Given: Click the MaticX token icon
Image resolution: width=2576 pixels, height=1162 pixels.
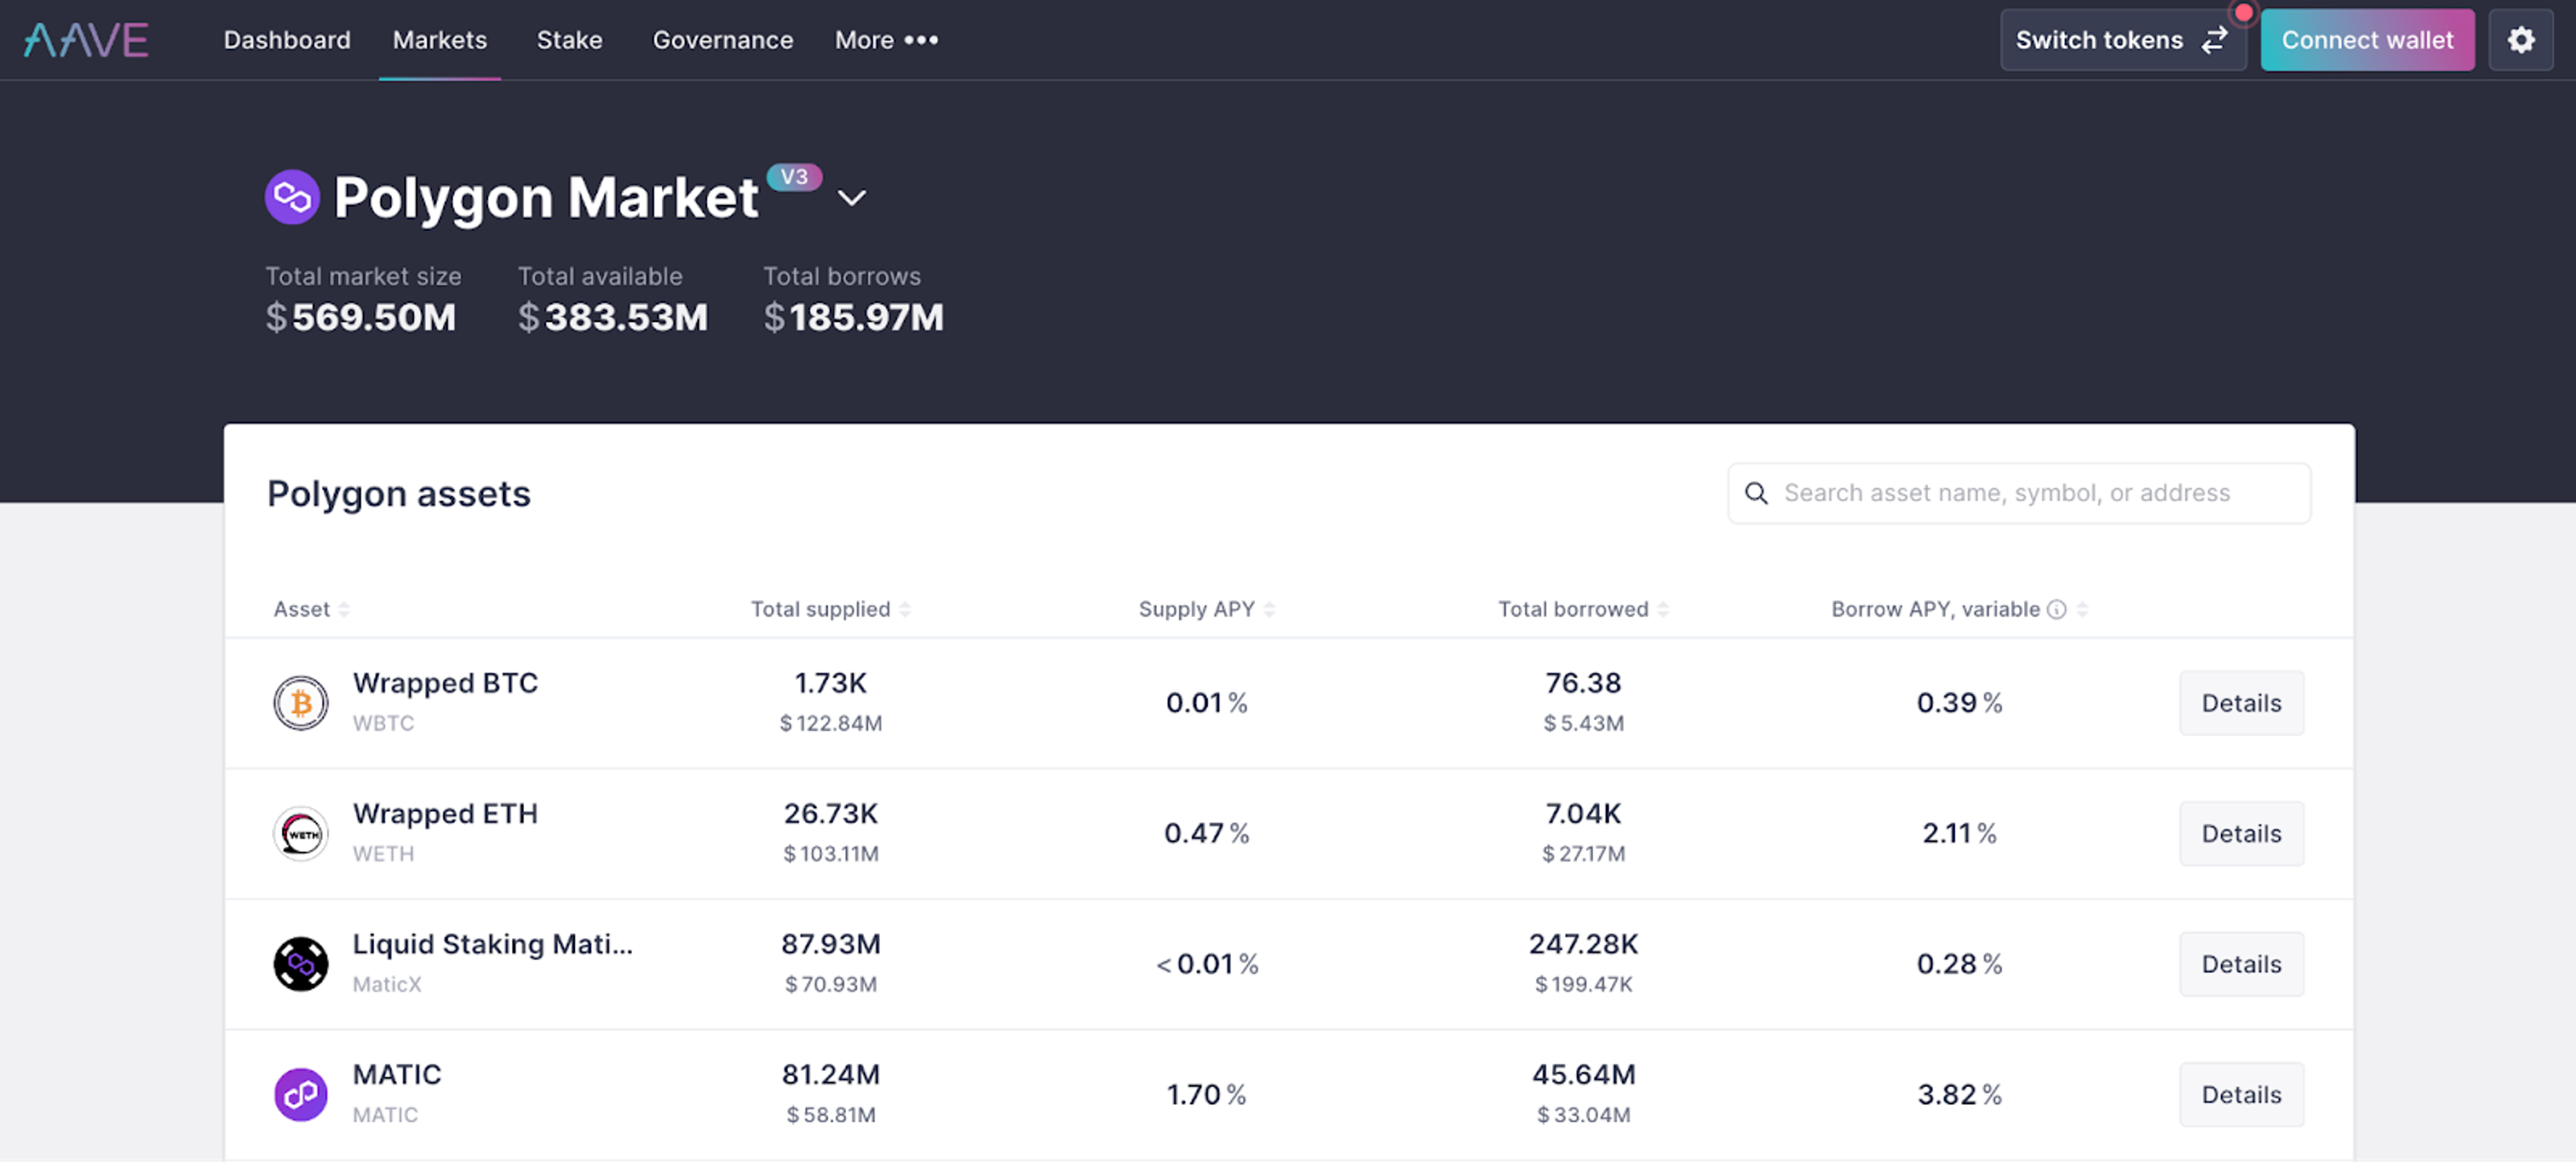Looking at the screenshot, I should (x=301, y=964).
